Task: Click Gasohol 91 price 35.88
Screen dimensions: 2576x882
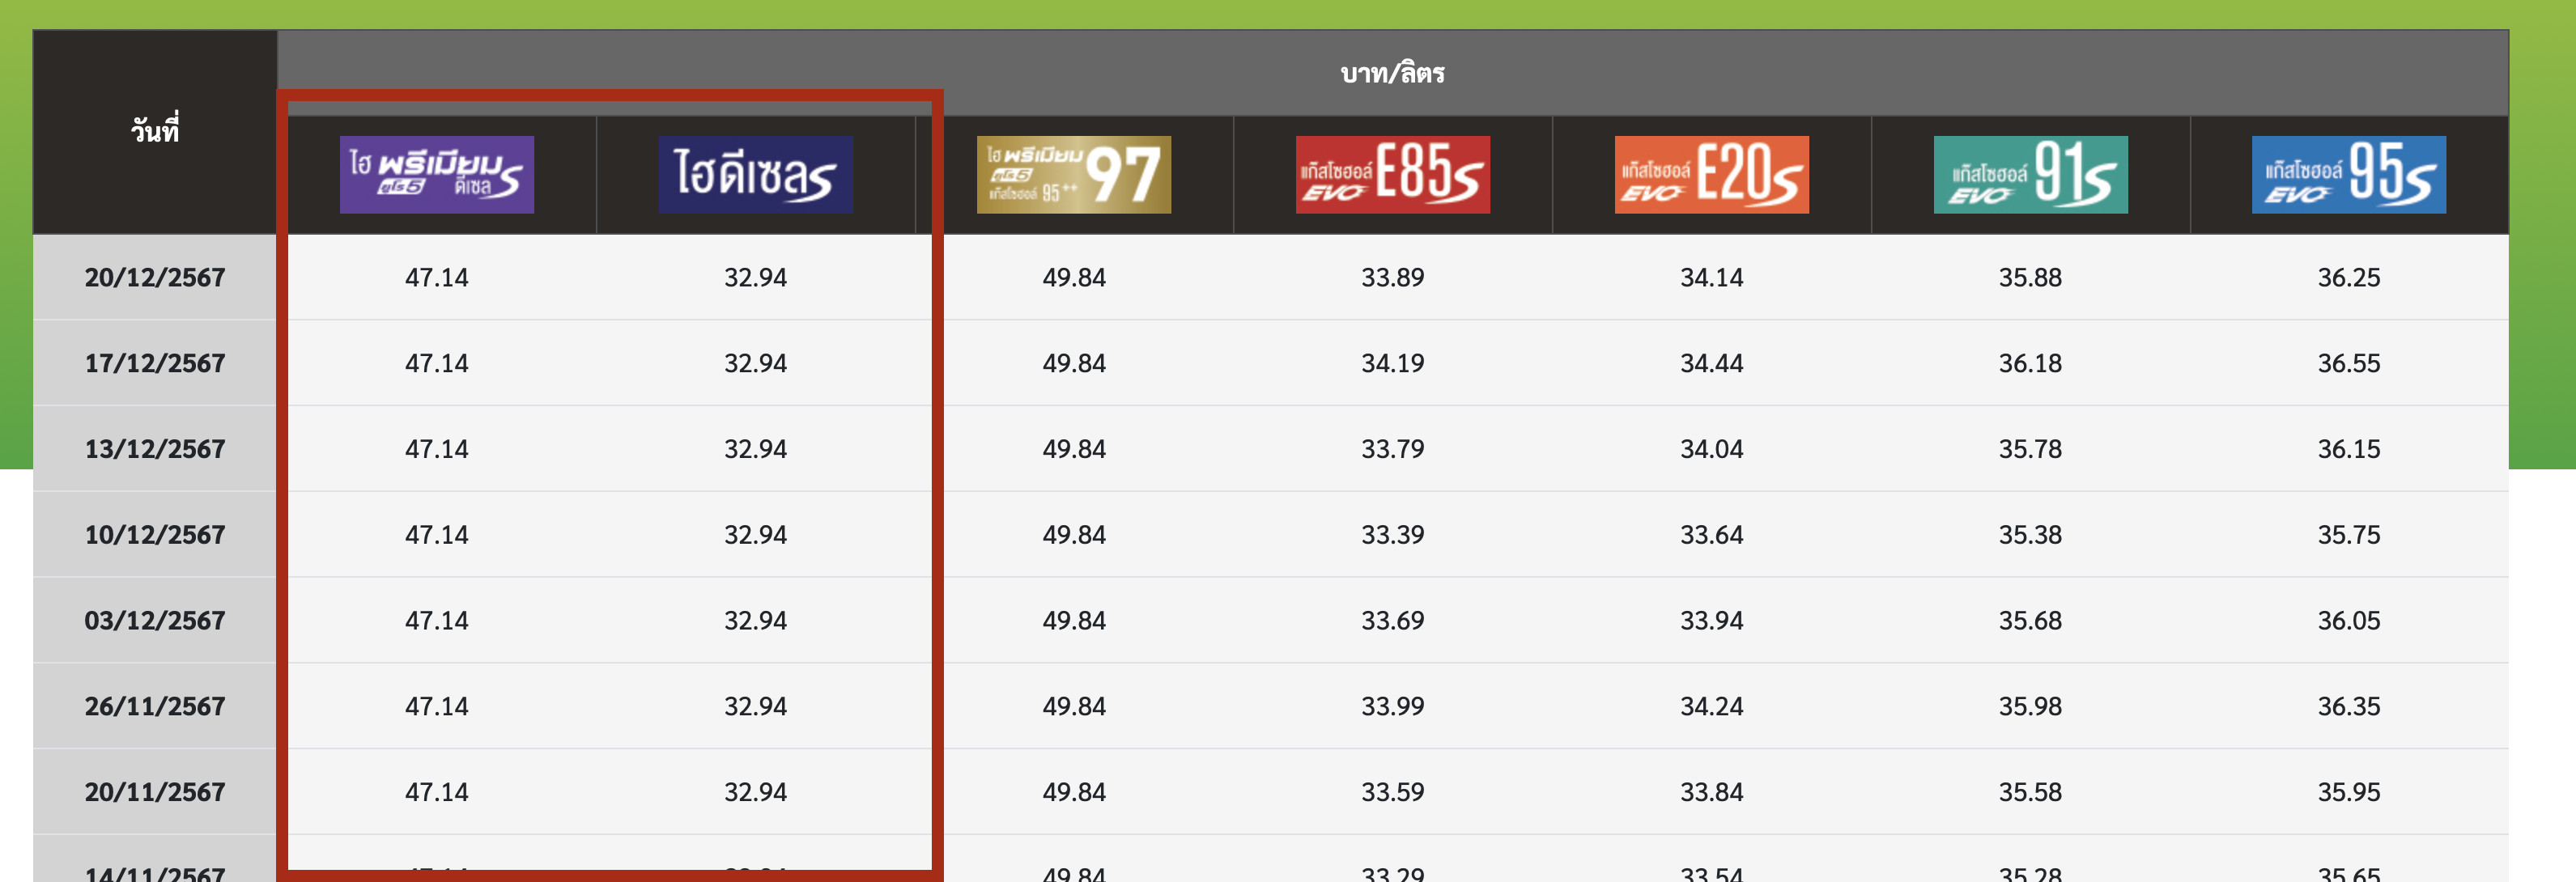Action: [2030, 277]
